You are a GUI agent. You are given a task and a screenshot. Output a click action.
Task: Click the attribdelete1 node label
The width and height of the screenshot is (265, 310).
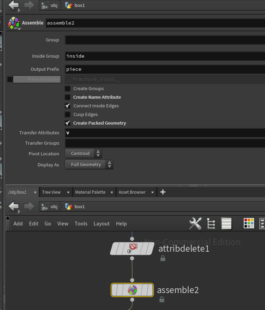click(x=184, y=249)
